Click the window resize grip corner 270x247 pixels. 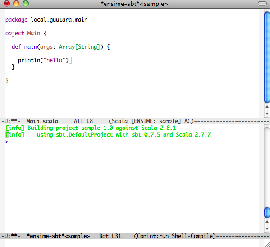(x=267, y=244)
